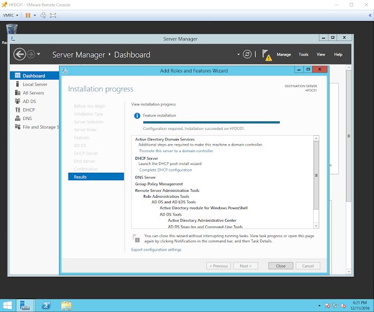Click the VMRC collapse chevron at right
This screenshot has height=312, width=374.
[370, 15]
